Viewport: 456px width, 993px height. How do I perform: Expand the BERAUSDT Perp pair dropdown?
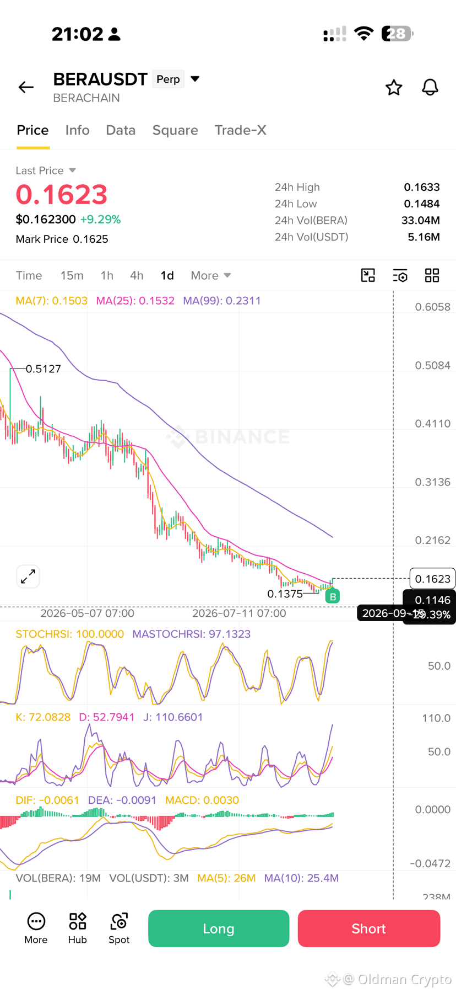click(x=195, y=79)
